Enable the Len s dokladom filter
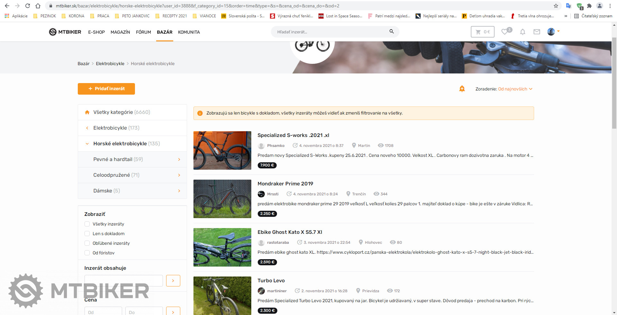The height and width of the screenshot is (315, 617). pos(87,234)
